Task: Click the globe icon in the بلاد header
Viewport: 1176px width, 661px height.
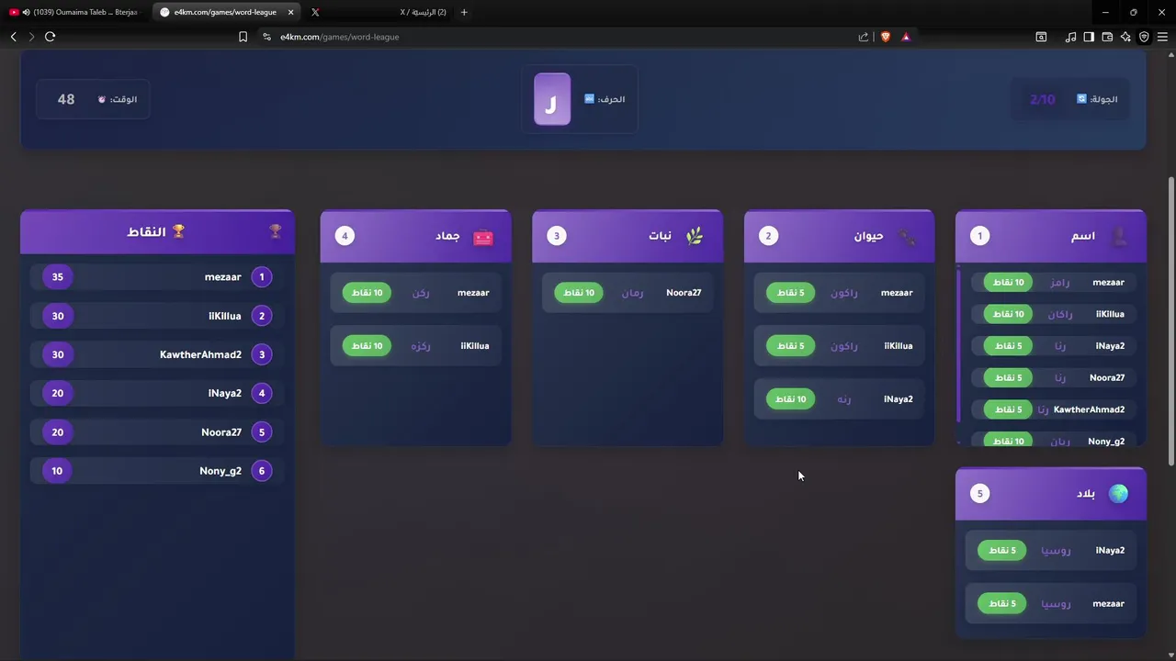Action: (1118, 494)
